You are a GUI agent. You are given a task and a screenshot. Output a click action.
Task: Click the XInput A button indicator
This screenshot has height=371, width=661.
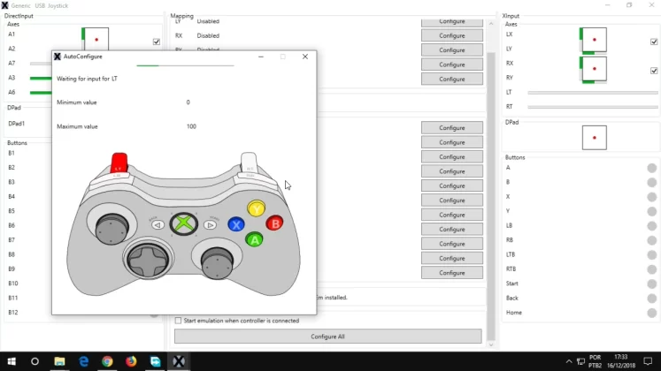click(x=652, y=168)
